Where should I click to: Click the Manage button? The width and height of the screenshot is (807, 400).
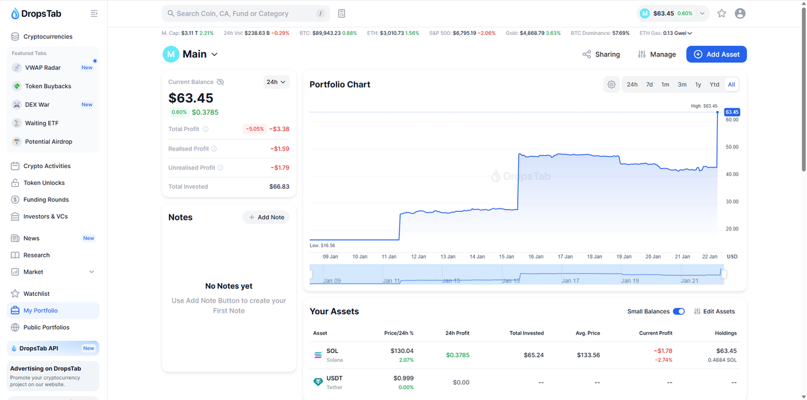click(x=656, y=54)
